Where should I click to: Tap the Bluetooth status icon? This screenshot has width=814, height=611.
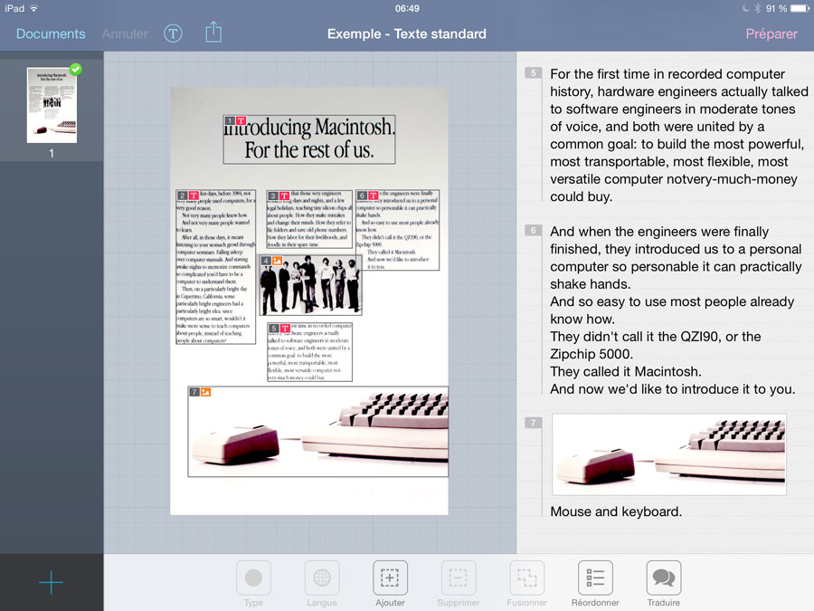click(757, 8)
